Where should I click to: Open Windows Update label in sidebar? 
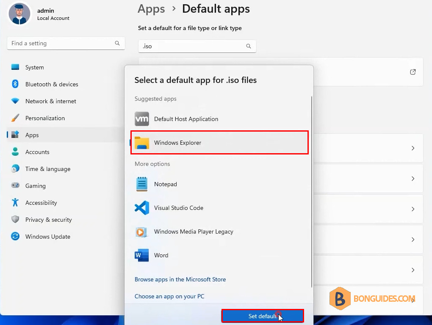click(48, 237)
